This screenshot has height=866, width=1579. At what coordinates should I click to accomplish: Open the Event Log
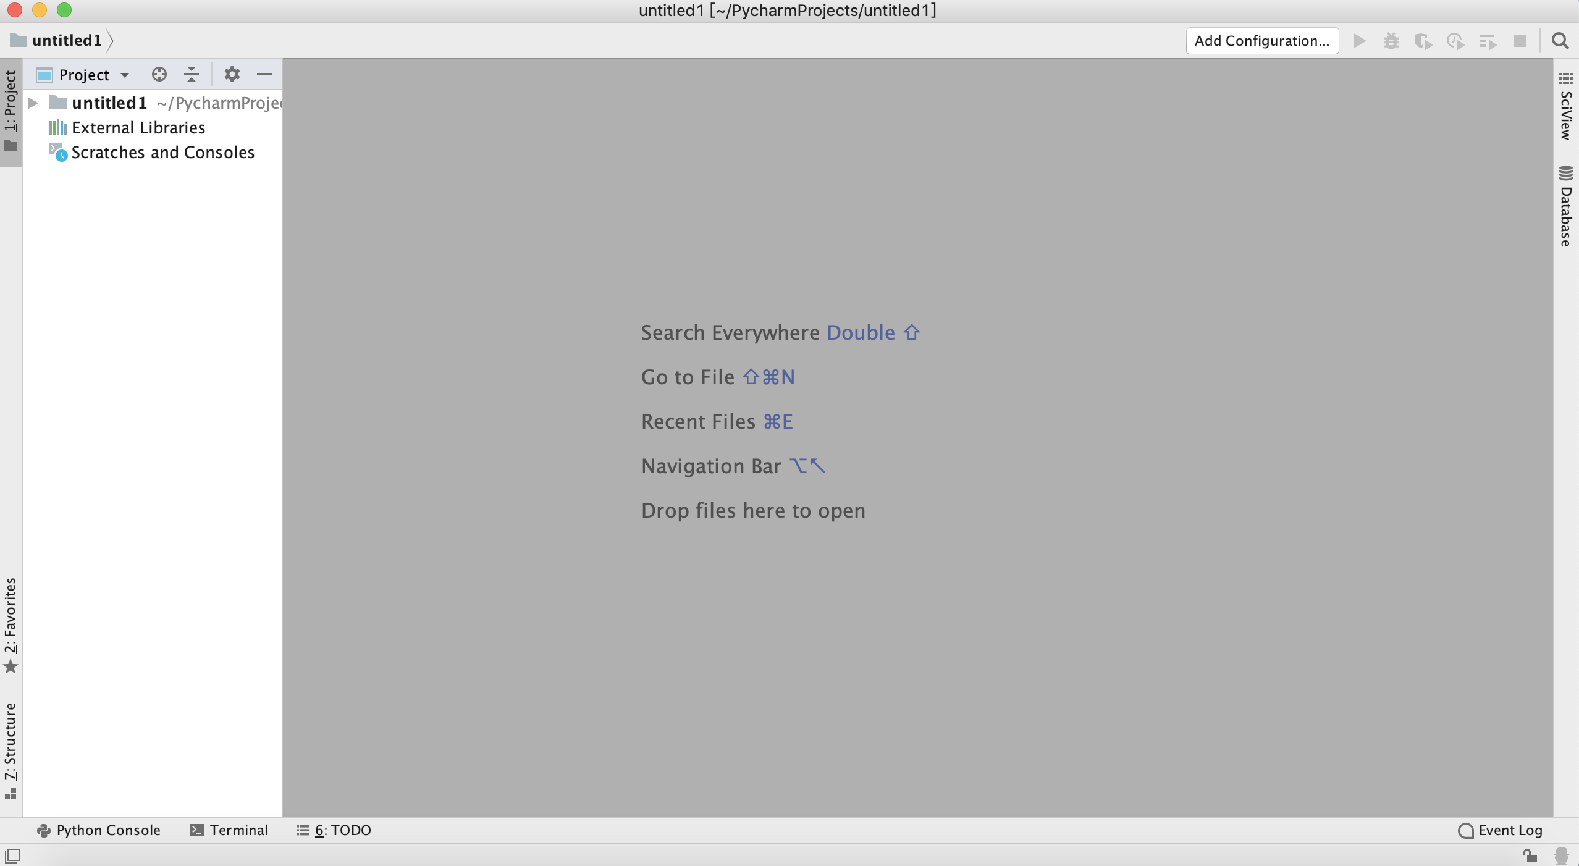pos(1501,830)
